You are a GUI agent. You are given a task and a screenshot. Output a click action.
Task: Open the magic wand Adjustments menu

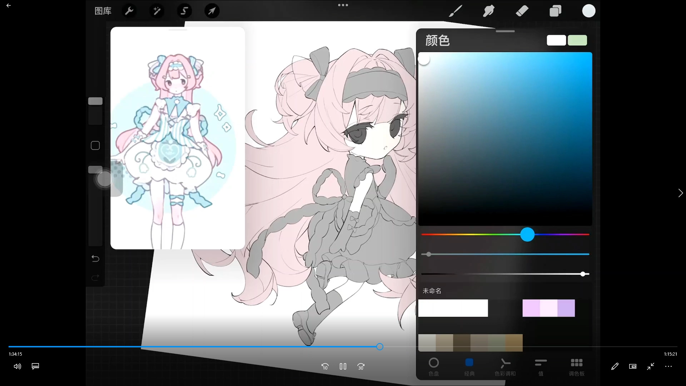[156, 11]
